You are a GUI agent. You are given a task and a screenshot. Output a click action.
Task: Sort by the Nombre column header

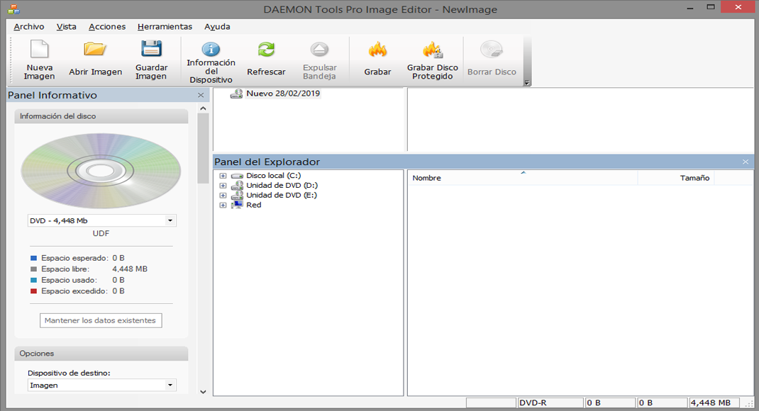(523, 178)
